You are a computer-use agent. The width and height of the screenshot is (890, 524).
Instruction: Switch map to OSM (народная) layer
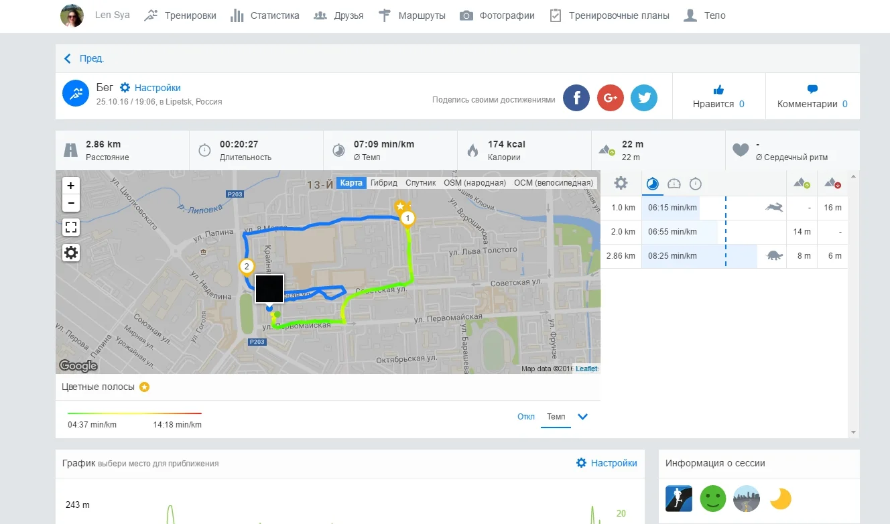(475, 183)
